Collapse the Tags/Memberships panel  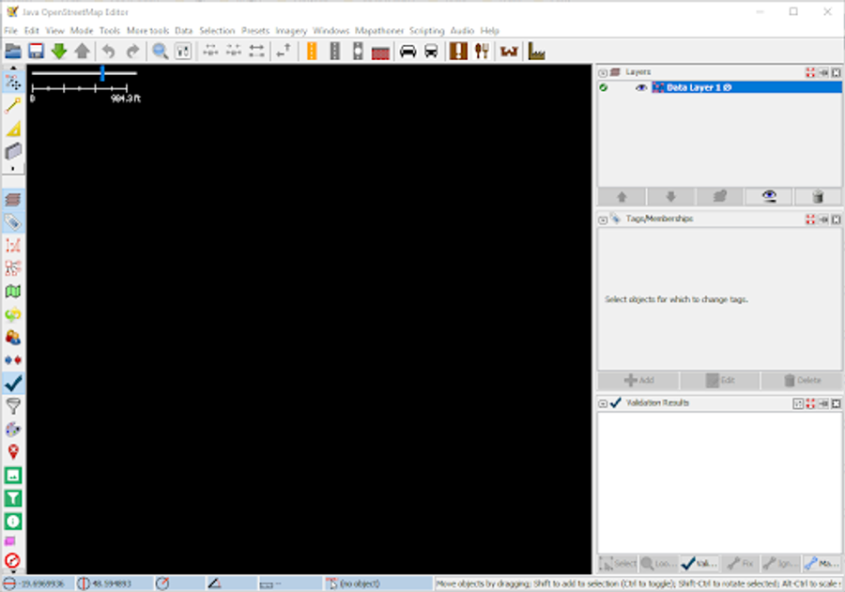tap(603, 220)
